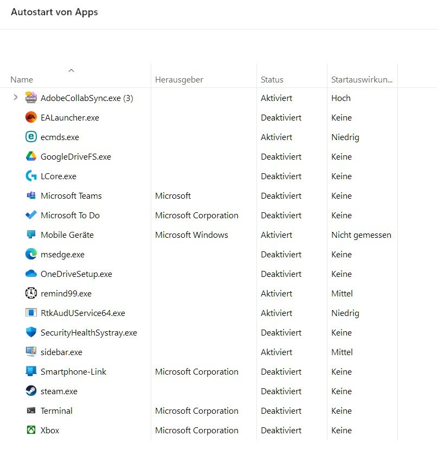Viewport: 437px width, 455px height.
Task: Select the Terminal entry name
Action: pyautogui.click(x=56, y=410)
